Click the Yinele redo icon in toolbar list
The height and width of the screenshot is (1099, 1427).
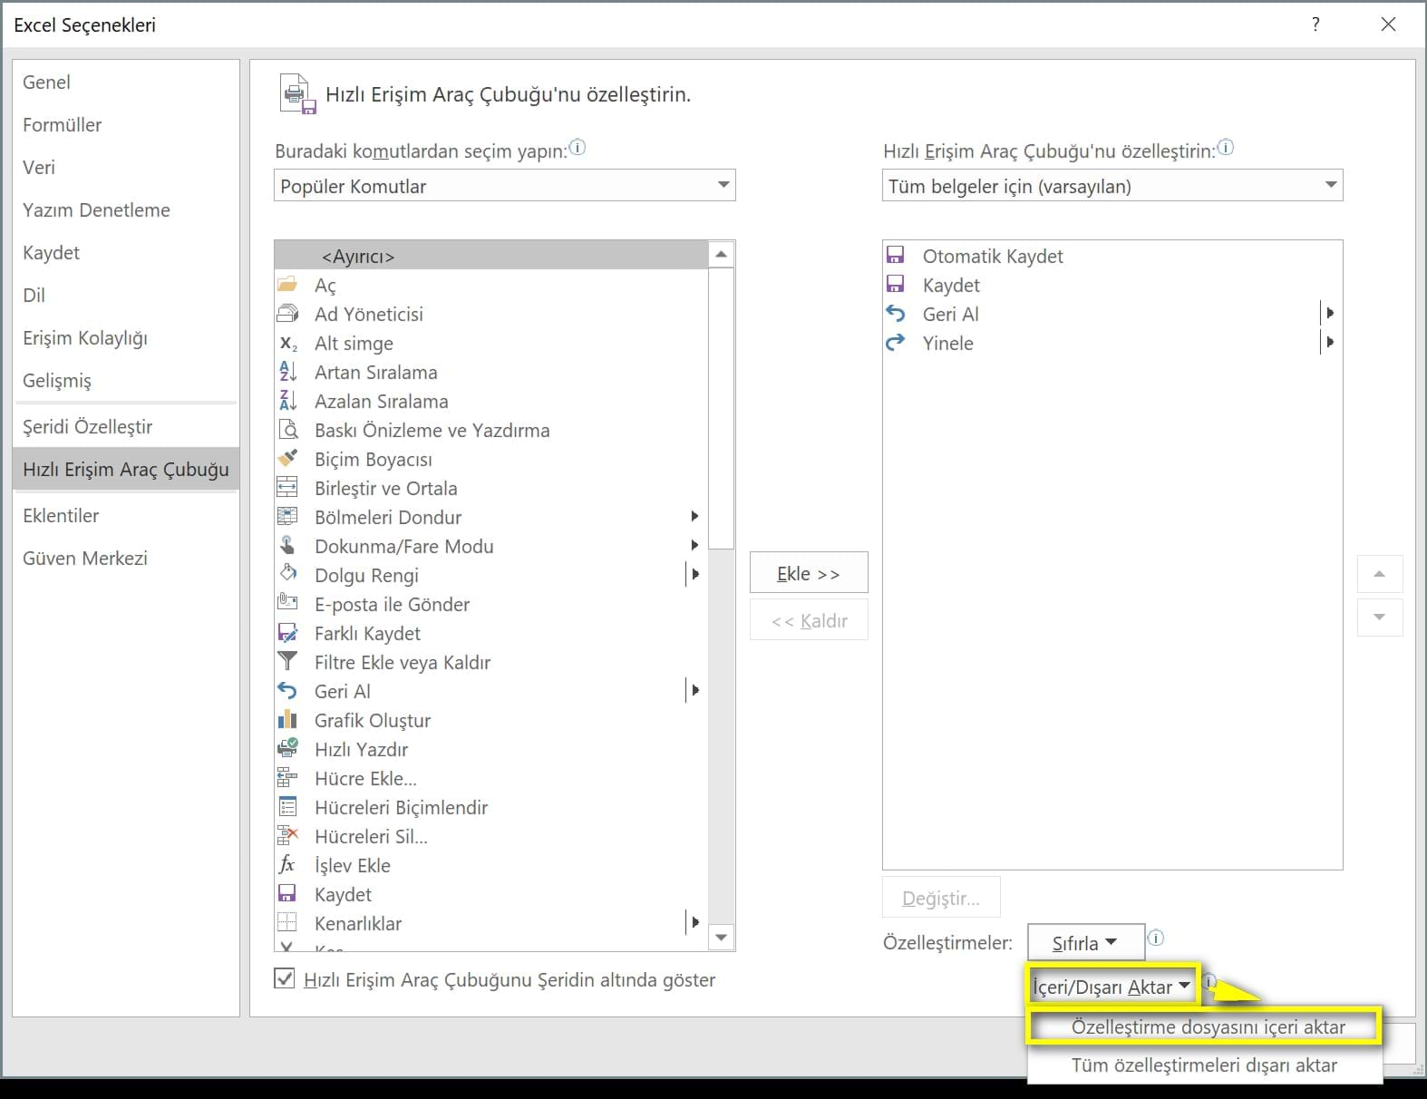(x=896, y=343)
